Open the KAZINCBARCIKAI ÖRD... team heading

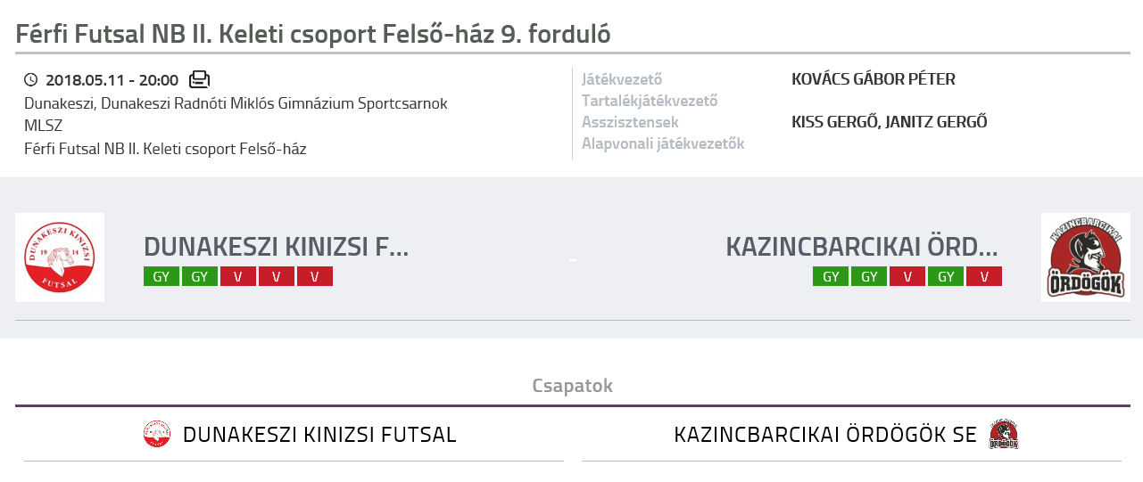862,246
